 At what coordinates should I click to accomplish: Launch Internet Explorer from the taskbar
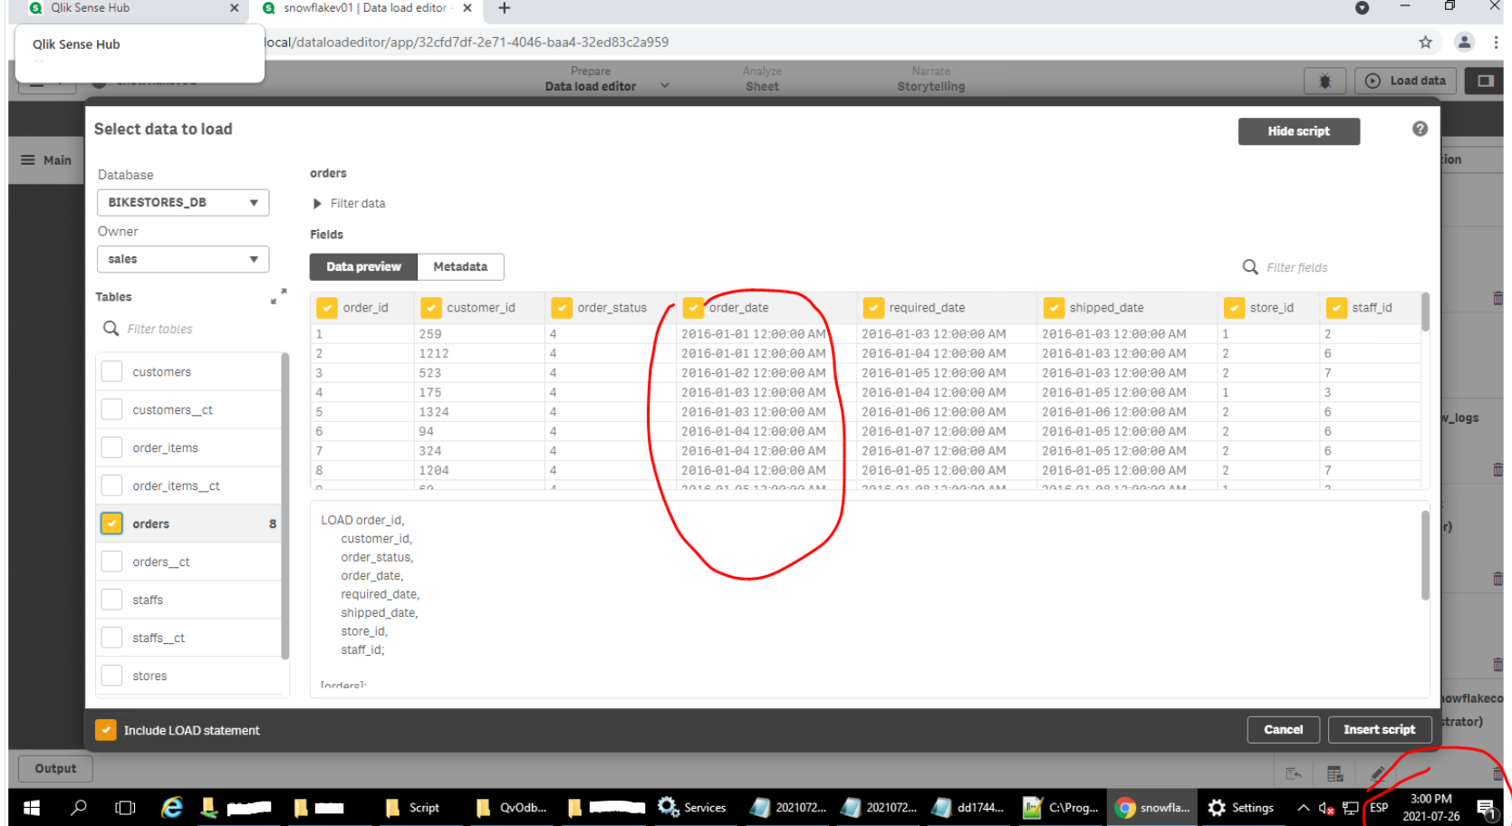tap(171, 808)
